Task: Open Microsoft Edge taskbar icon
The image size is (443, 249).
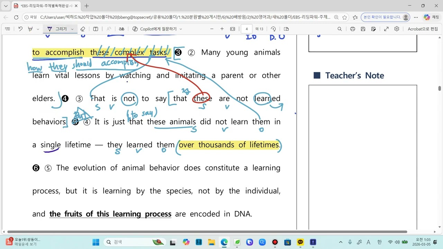Action: tap(224, 242)
